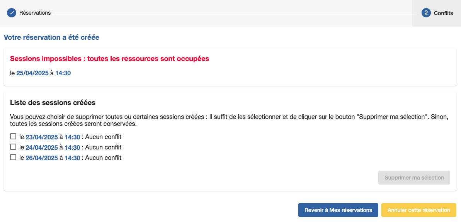Click the "Votre réservation a été créée" heading

click(51, 37)
